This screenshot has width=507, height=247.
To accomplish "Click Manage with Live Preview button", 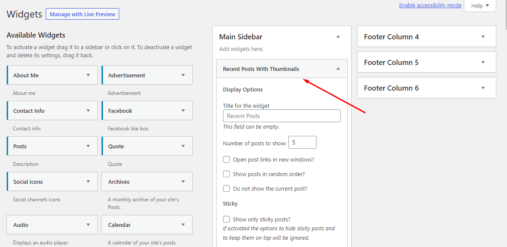I will click(82, 14).
